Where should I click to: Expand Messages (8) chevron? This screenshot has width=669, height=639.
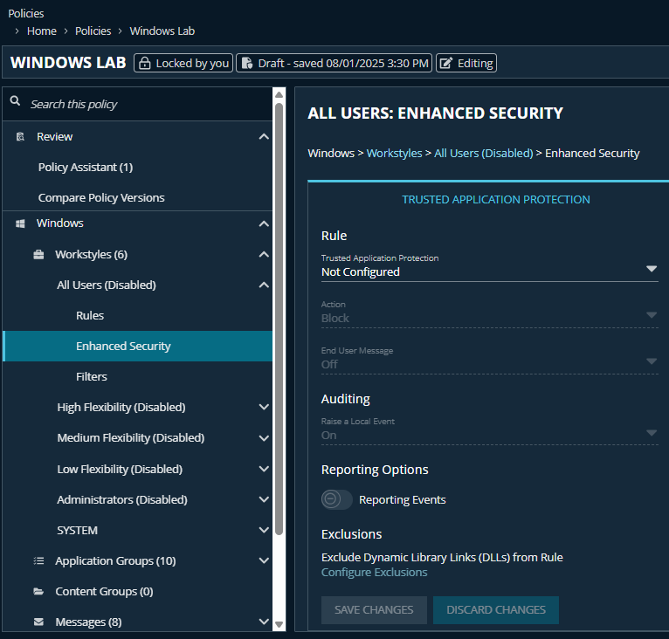pos(264,622)
